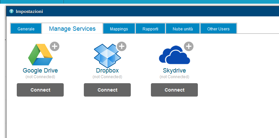This screenshot has height=138, width=279.
Task: Click the Dropbox logo icon
Action: (x=107, y=56)
